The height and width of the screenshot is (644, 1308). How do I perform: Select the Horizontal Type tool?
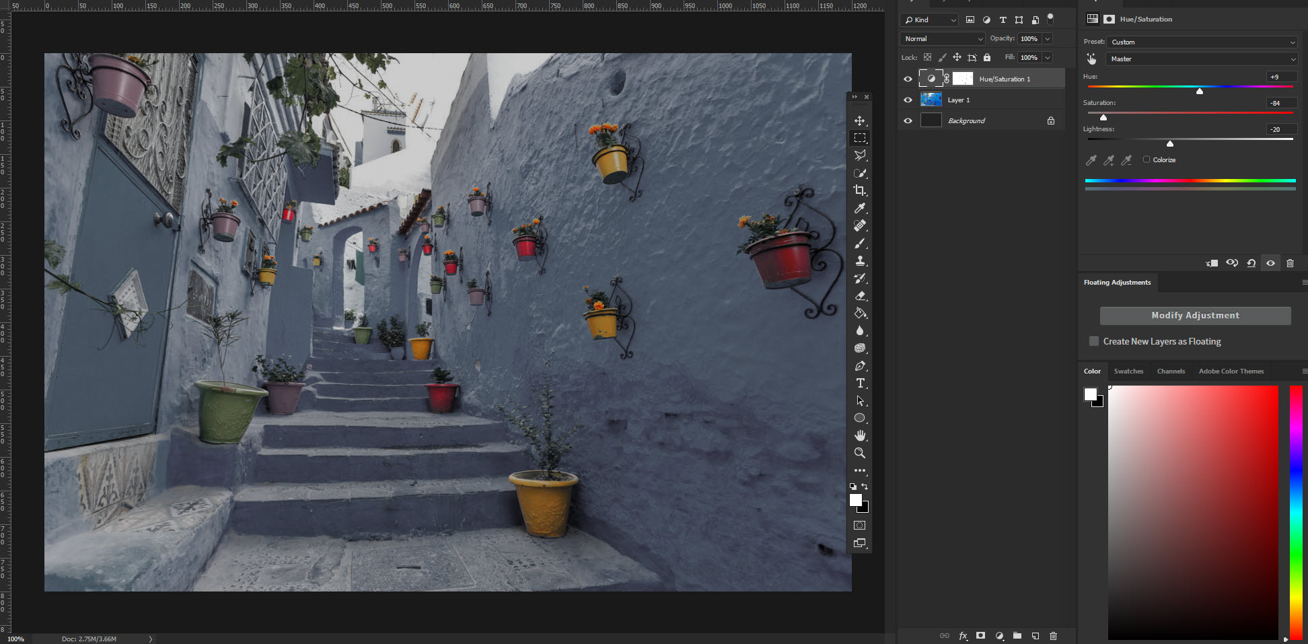tap(860, 383)
